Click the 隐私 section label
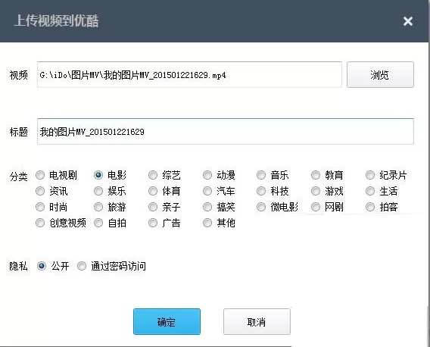Image resolution: width=430 pixels, height=347 pixels. (x=19, y=266)
